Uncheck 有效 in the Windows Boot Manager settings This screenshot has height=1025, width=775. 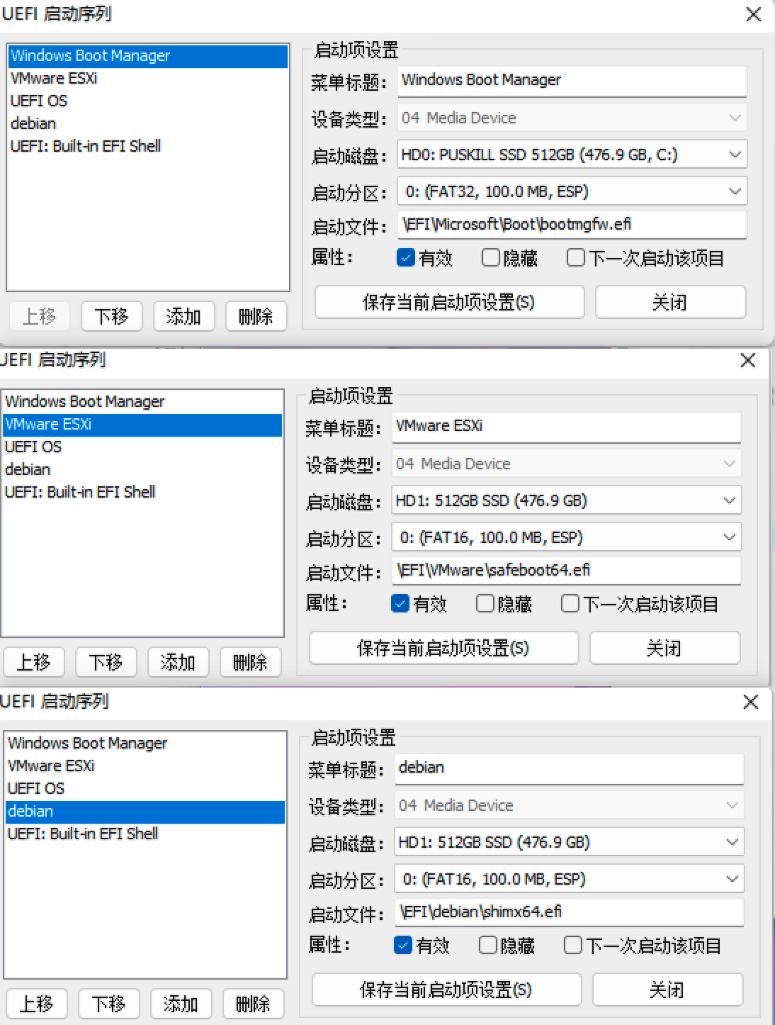click(406, 258)
